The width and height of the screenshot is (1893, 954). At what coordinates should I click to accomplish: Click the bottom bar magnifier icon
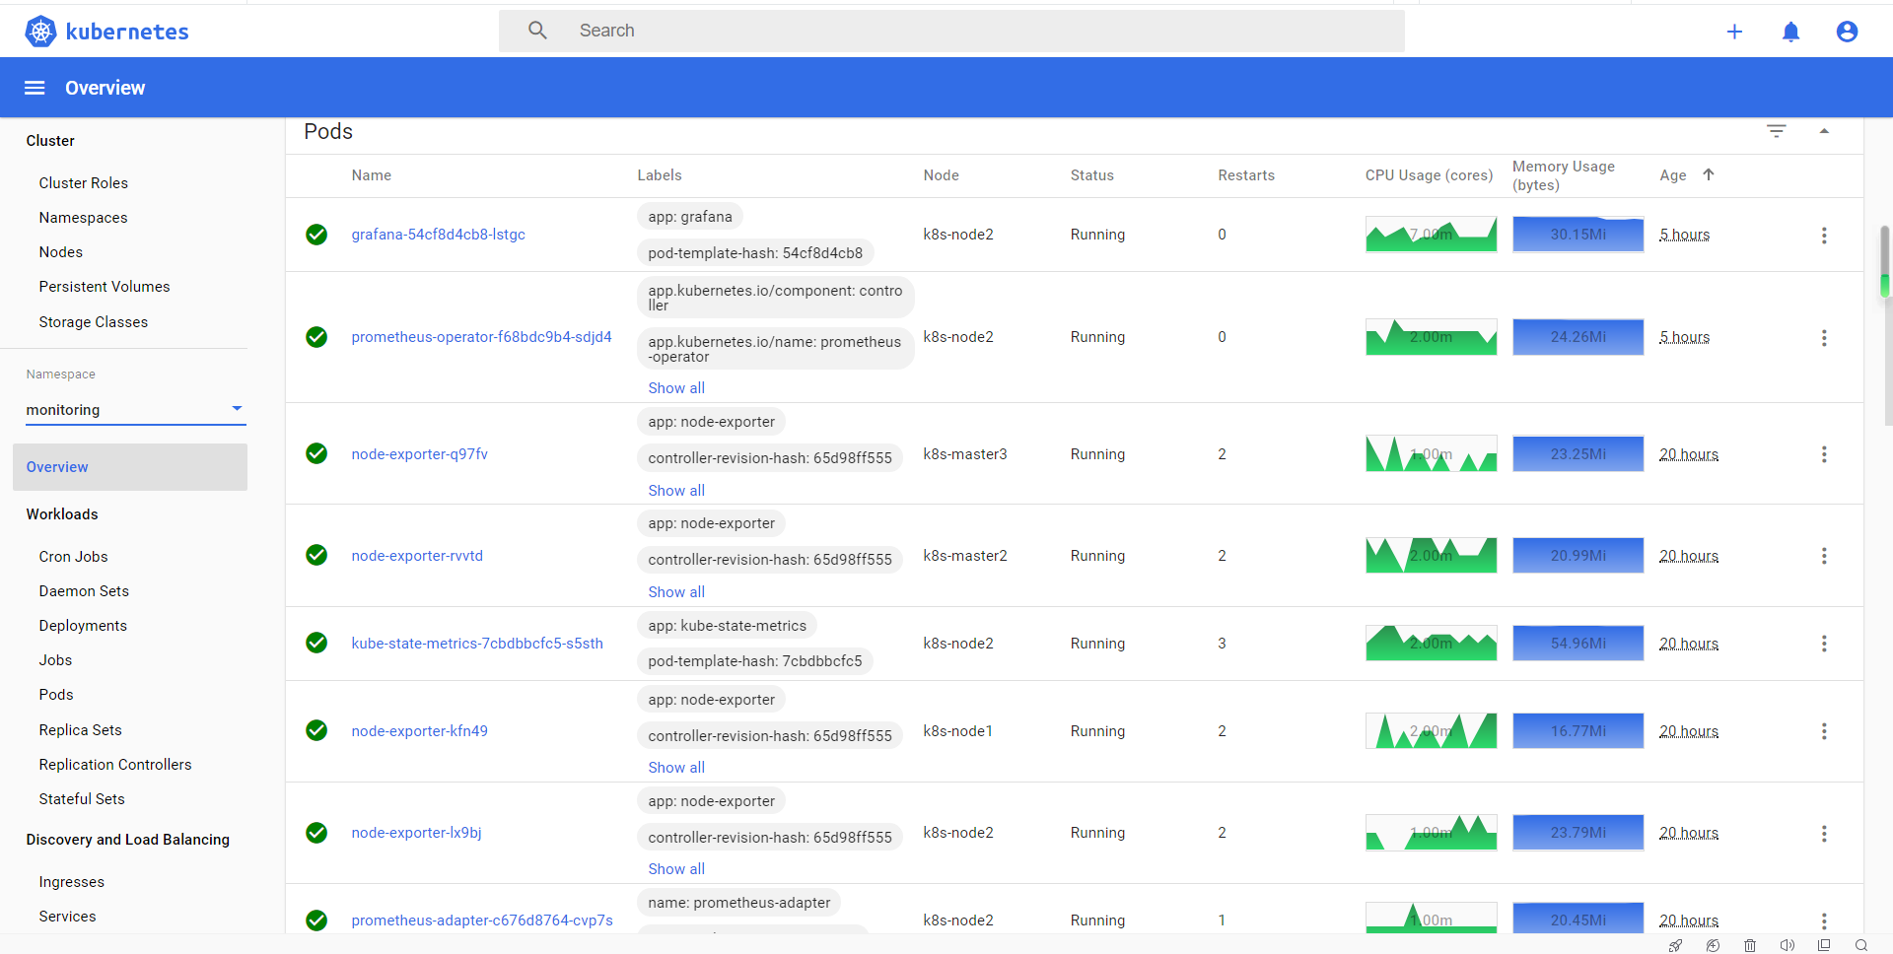(1861, 945)
